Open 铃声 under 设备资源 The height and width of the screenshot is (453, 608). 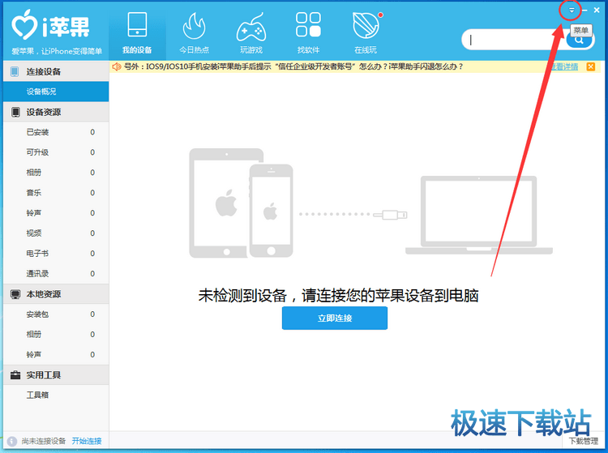pos(56,213)
